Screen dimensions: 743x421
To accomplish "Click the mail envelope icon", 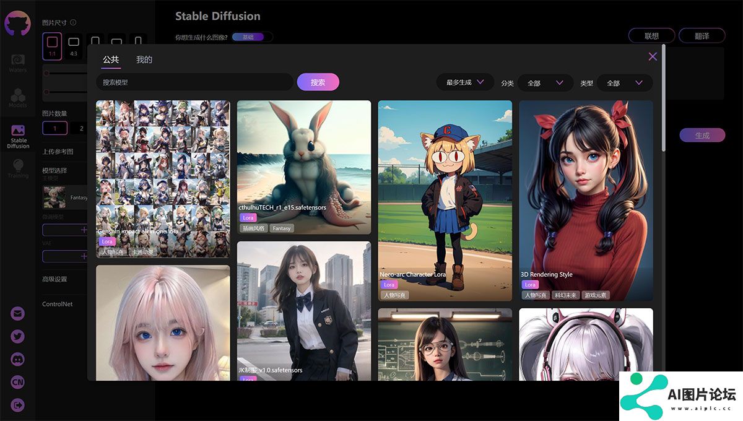I will coord(18,313).
